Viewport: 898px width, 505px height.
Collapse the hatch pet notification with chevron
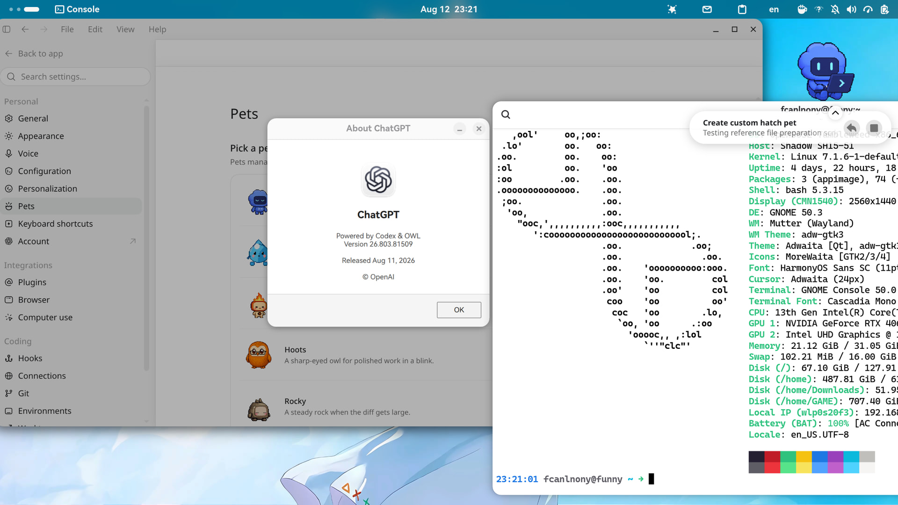click(x=835, y=112)
